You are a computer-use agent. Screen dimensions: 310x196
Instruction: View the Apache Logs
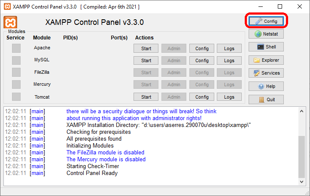[x=229, y=48]
